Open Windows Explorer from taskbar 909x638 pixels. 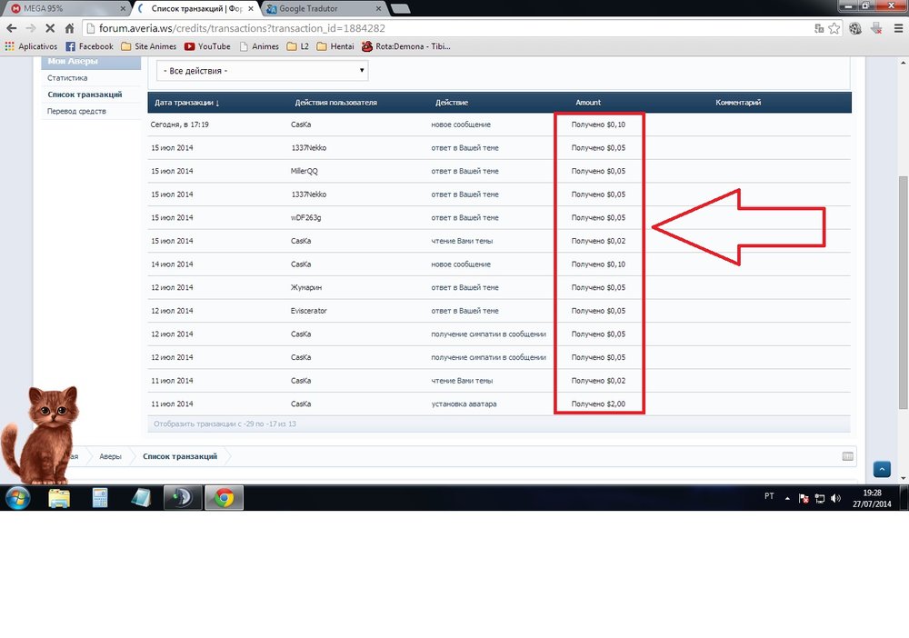pyautogui.click(x=59, y=497)
